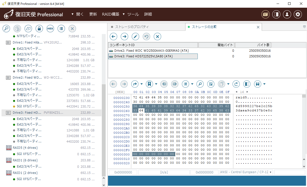307x187 pixels.
Task: Open the hex search magnifier
Action: 200,84
